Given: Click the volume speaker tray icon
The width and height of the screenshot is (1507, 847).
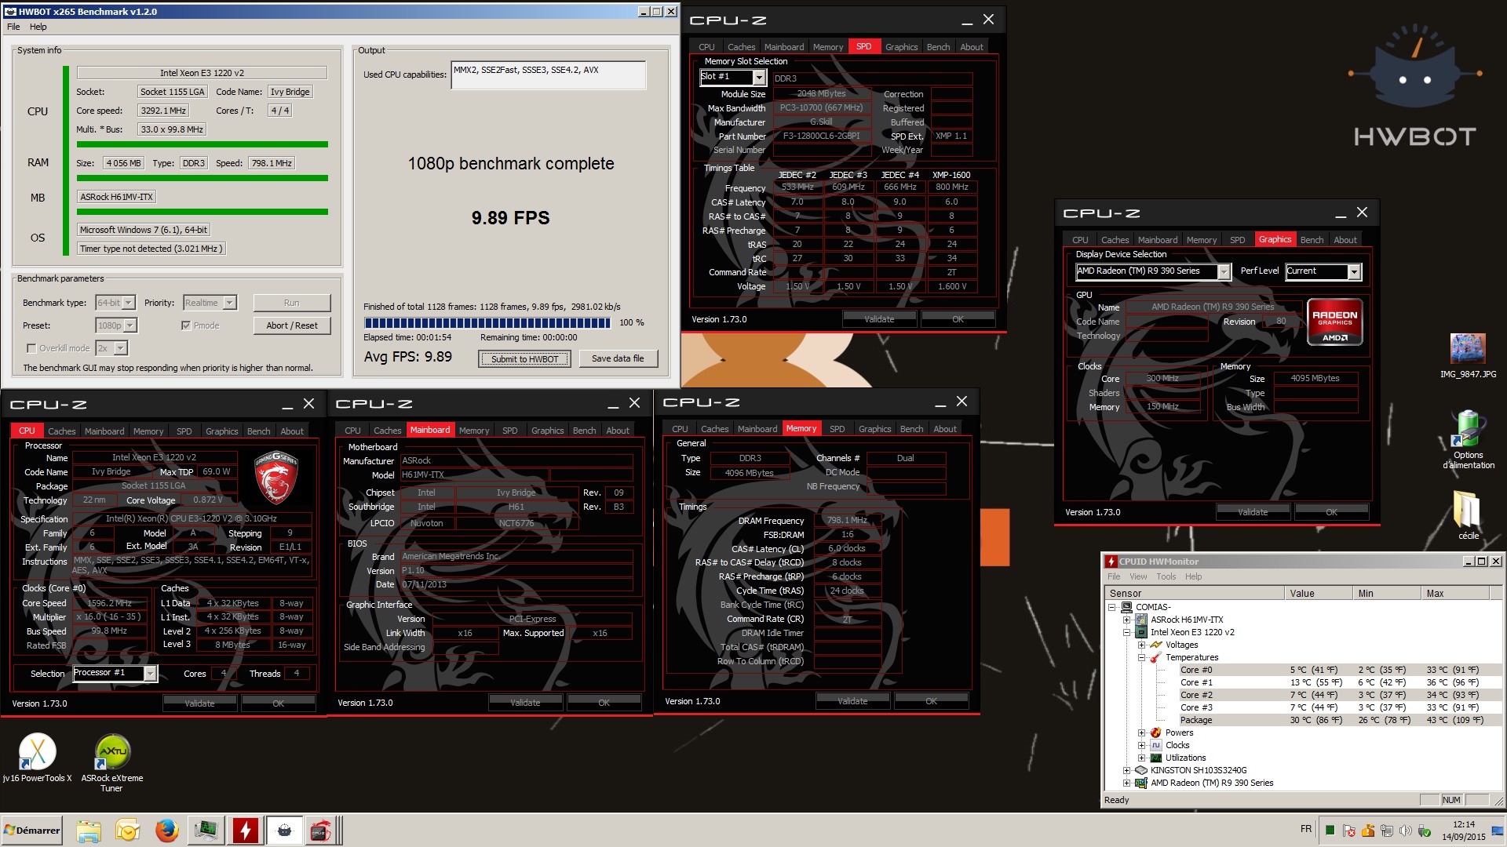Looking at the screenshot, I should coord(1405,831).
